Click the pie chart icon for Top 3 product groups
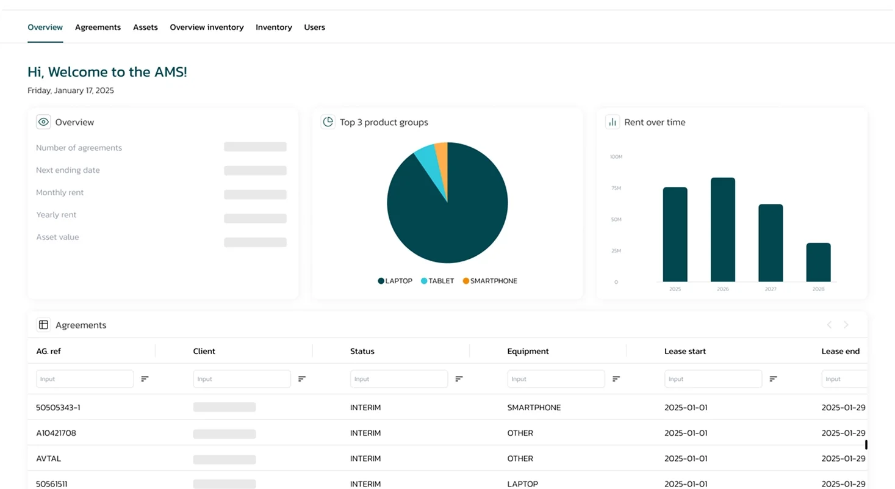This screenshot has width=895, height=489. click(328, 122)
